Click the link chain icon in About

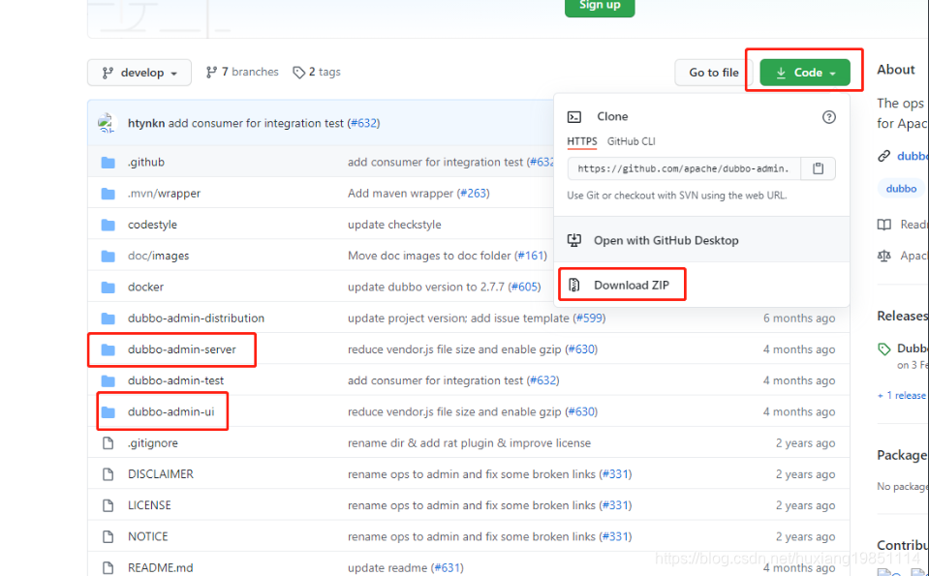(x=884, y=156)
